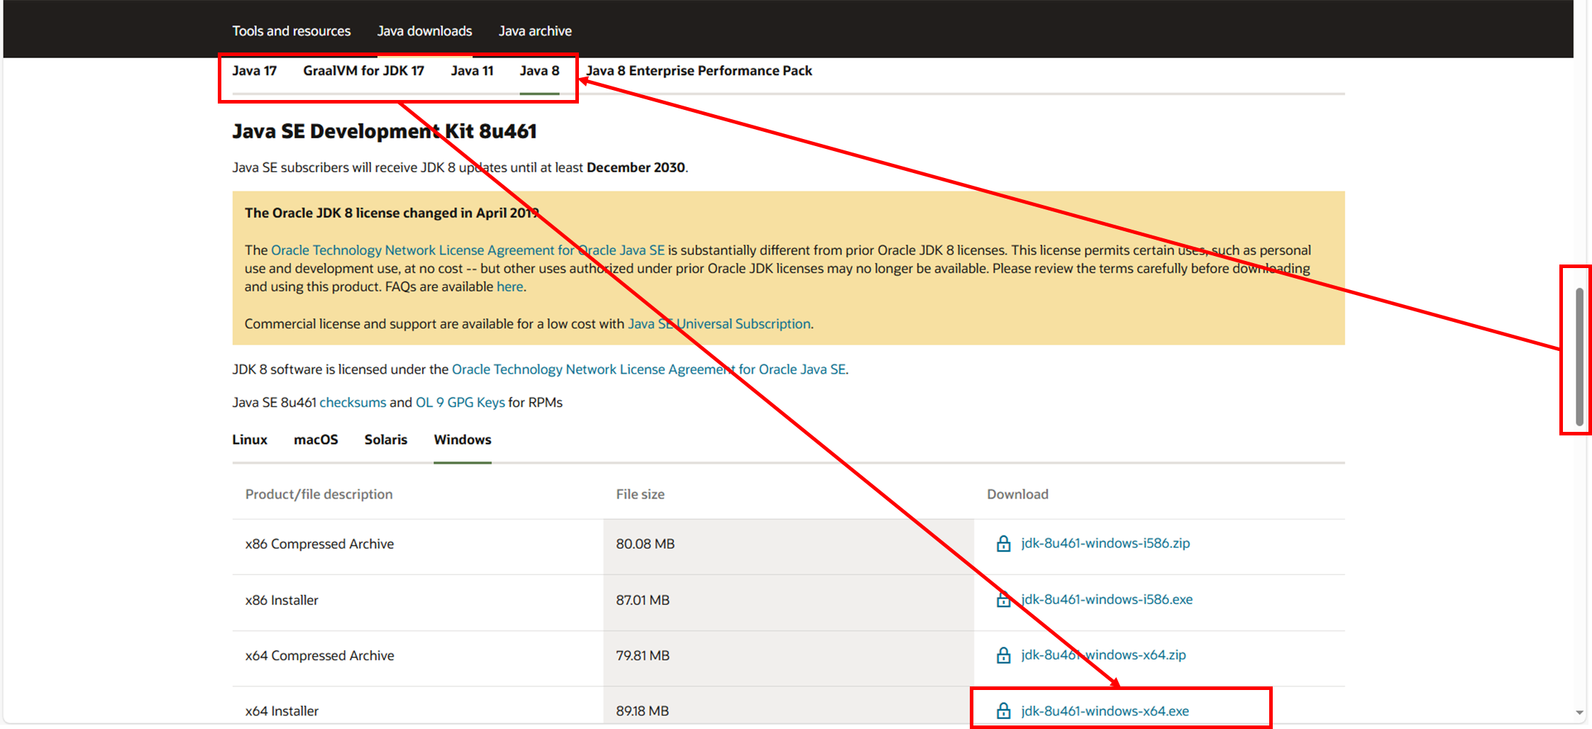Screen dimensions: 1592x729
Task: Open Java 8 Enterprise Performance Pack tab
Action: tap(699, 71)
